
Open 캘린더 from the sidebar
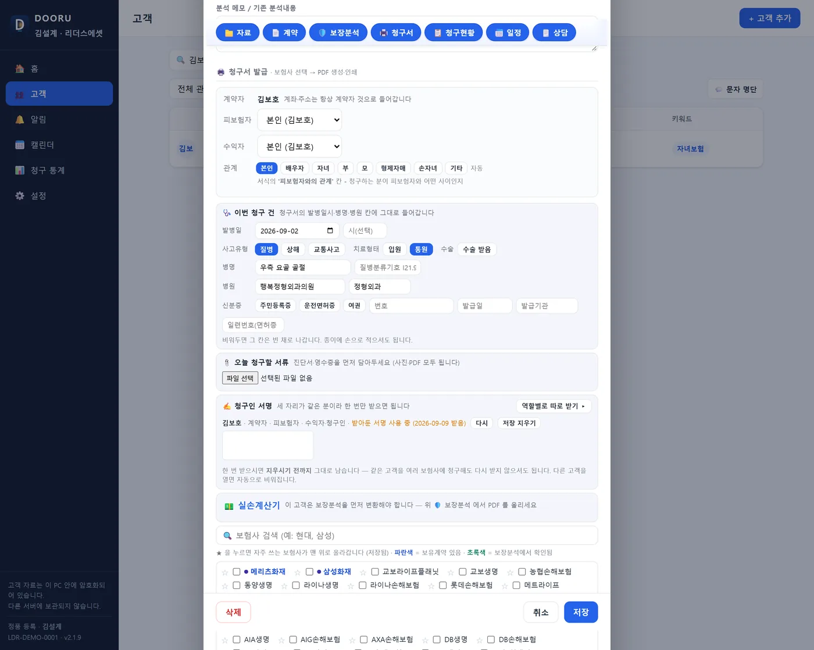(59, 145)
